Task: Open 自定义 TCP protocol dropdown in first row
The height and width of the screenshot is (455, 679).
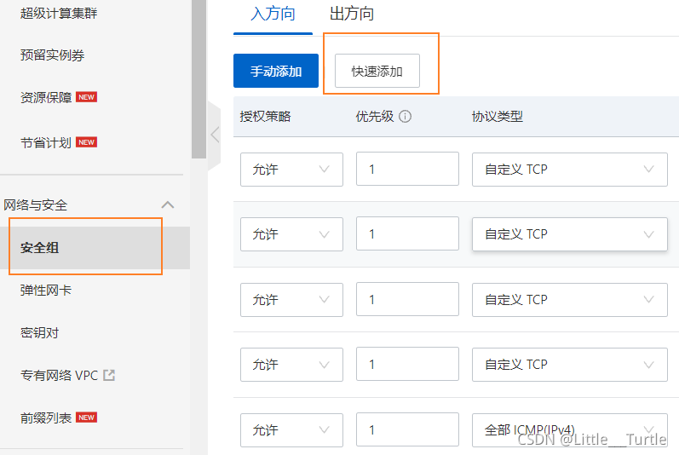Action: point(569,170)
